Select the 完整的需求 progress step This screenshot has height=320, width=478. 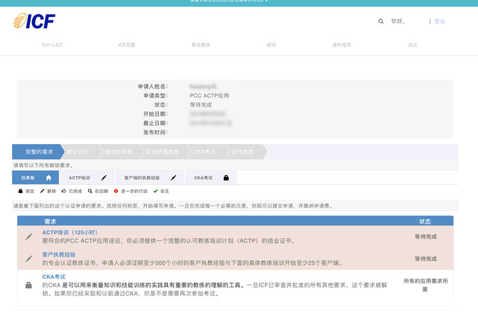39,151
